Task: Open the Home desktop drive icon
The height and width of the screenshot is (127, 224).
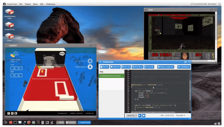Action: pos(9,37)
